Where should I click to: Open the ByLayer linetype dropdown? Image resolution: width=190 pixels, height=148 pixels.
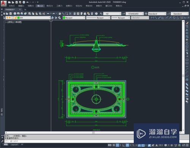point(98,18)
